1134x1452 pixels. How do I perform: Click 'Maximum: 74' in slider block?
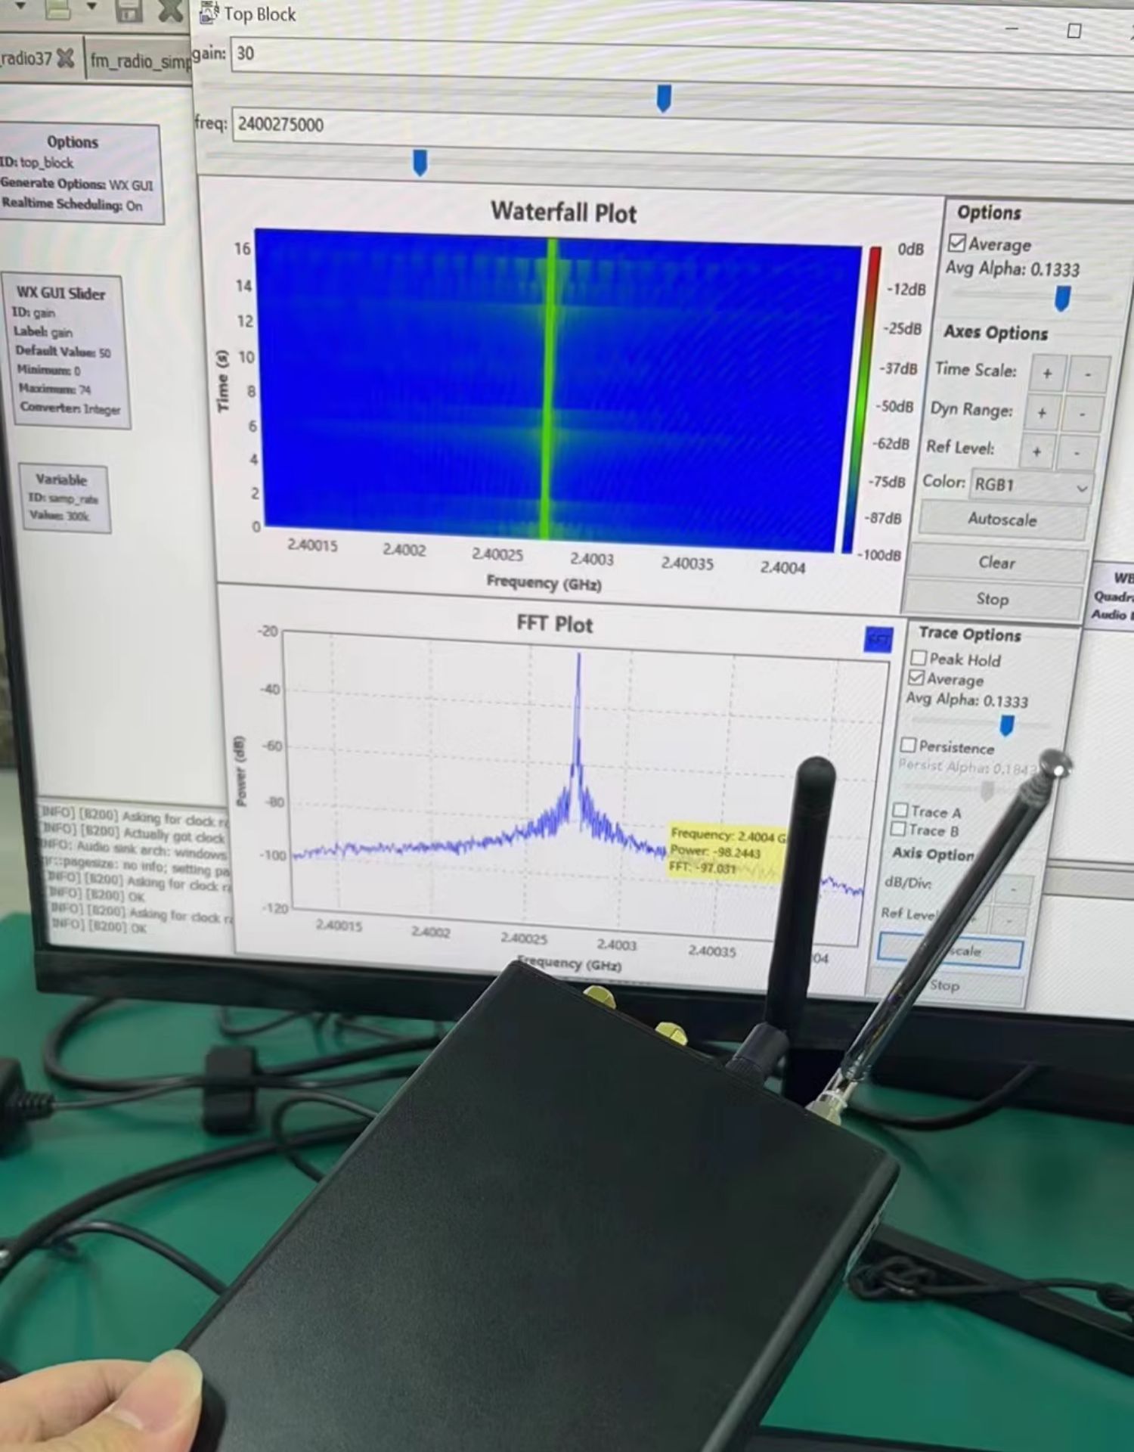click(54, 389)
